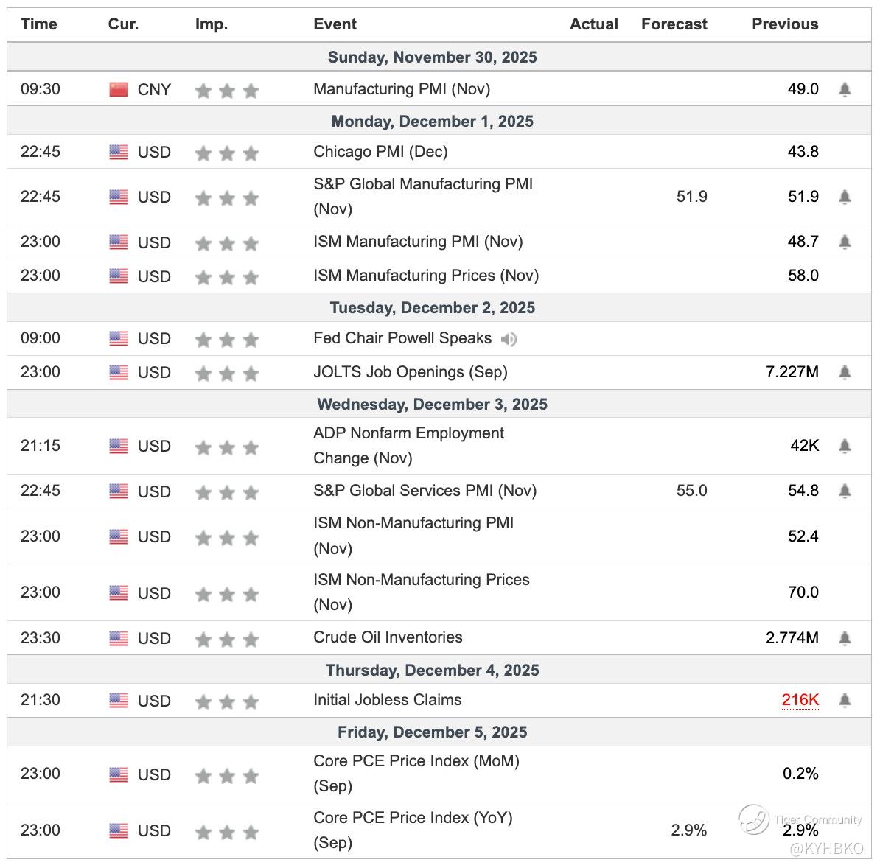Click alert bell for China Manufacturing PMI
The height and width of the screenshot is (868, 880).
(x=845, y=90)
